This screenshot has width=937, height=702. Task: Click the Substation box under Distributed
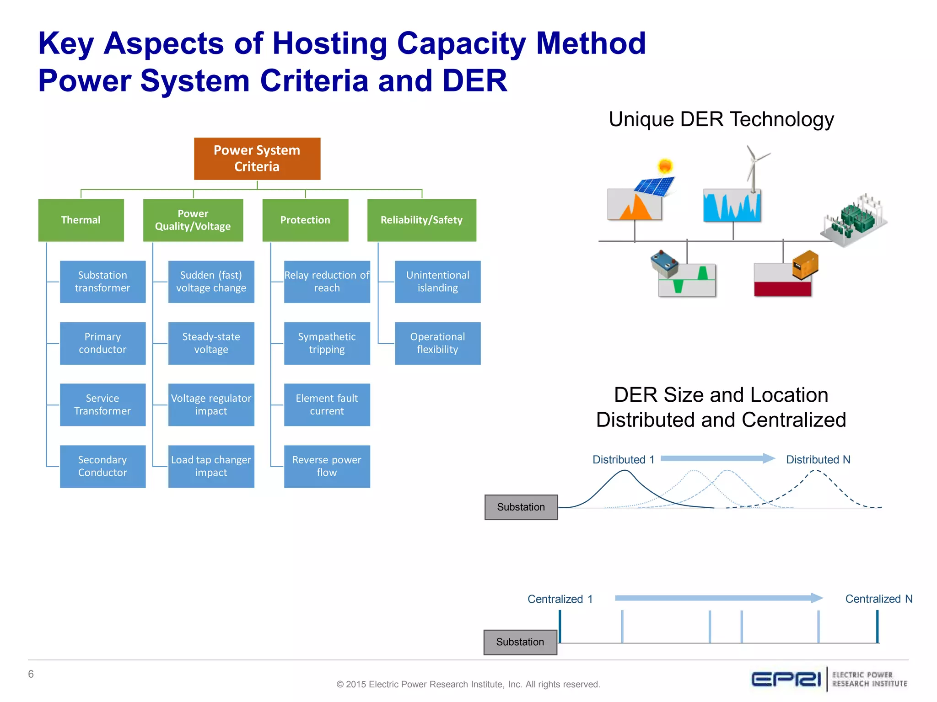tap(521, 507)
